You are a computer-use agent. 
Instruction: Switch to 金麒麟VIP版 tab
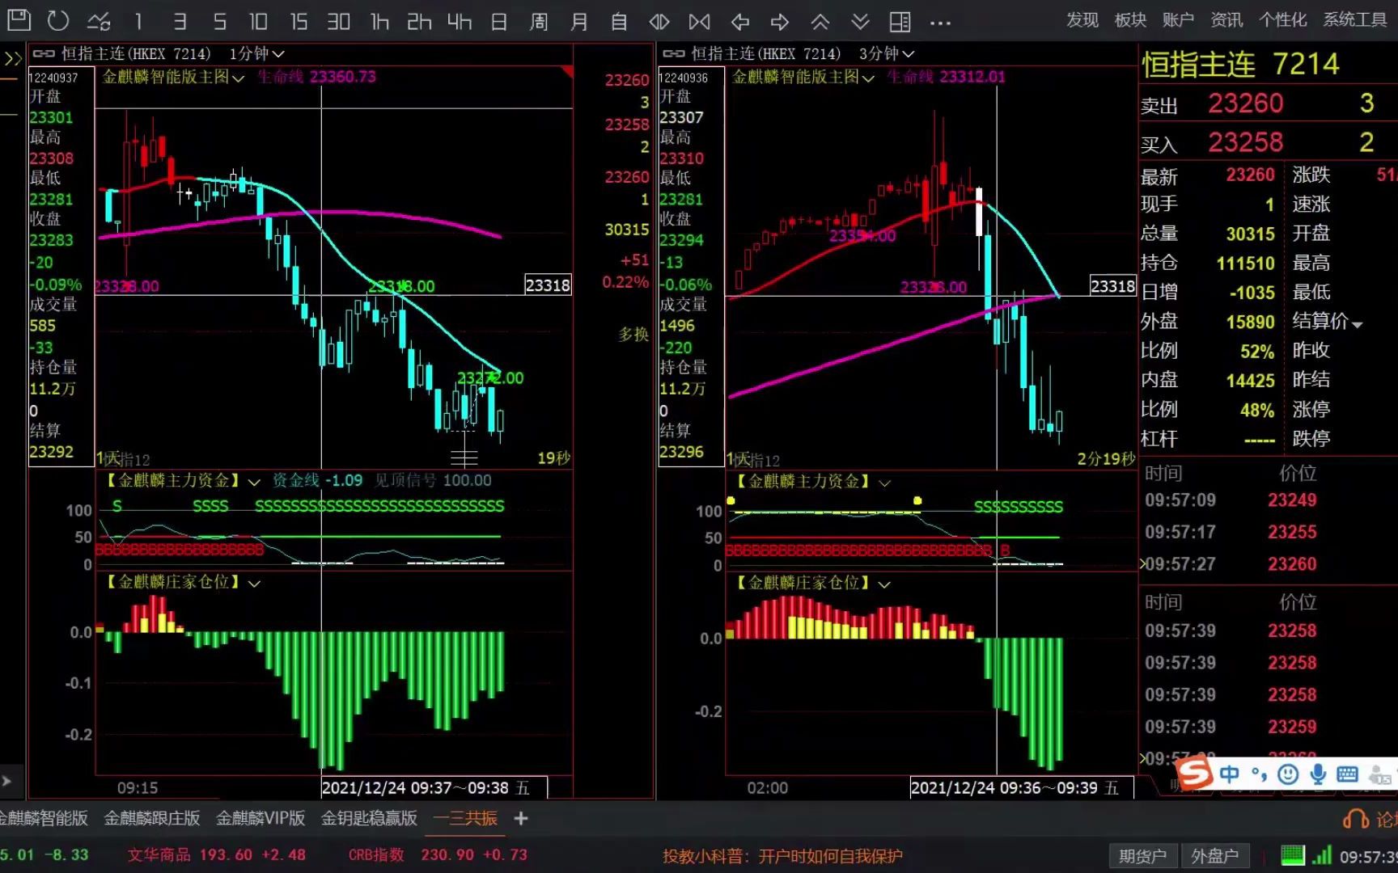tap(261, 818)
